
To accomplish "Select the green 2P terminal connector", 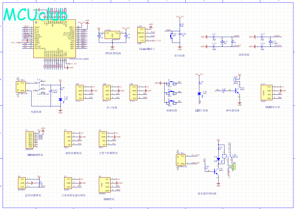I will pos(233,167).
